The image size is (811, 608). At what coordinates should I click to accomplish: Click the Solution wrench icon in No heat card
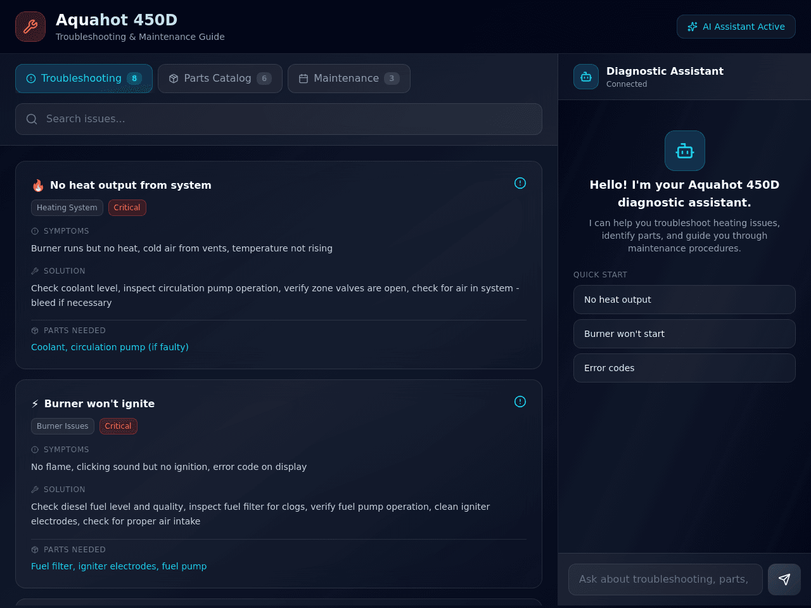tap(35, 271)
